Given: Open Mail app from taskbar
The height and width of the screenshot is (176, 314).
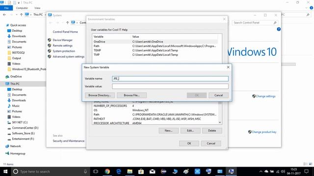Looking at the screenshot, I should coord(153,172).
